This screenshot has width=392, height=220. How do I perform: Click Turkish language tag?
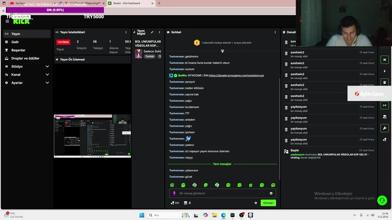pyautogui.click(x=150, y=57)
